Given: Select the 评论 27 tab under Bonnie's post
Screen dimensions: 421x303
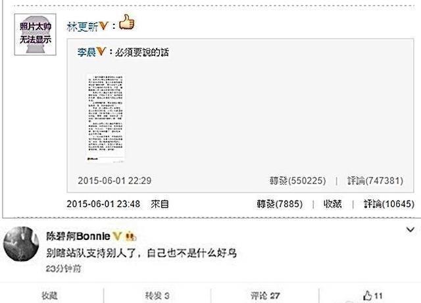Looking at the screenshot, I should (265, 296).
